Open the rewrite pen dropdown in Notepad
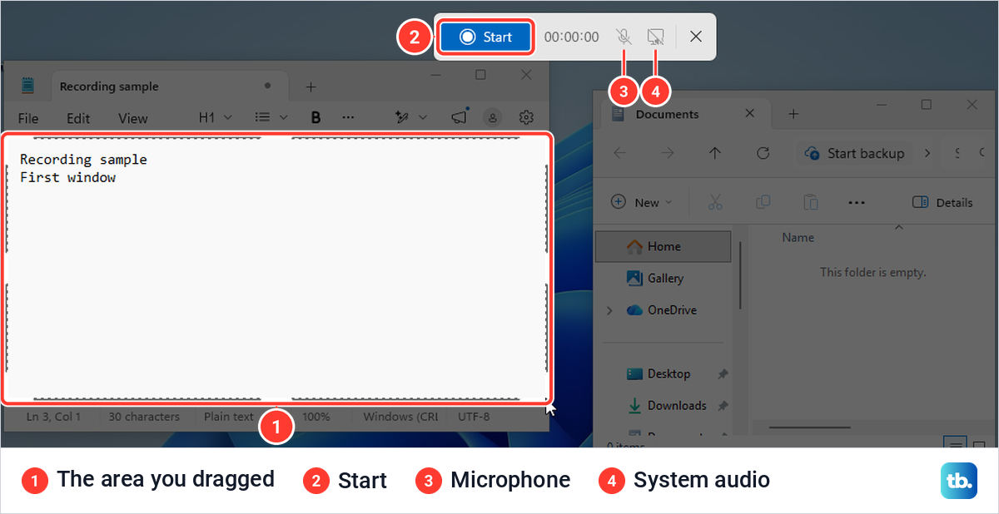This screenshot has width=999, height=514. coord(411,118)
